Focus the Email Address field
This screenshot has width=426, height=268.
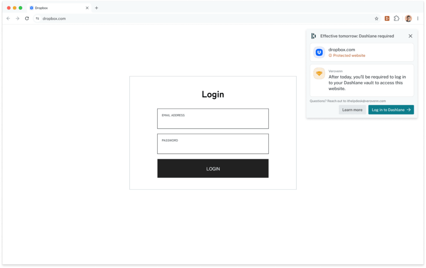click(213, 119)
